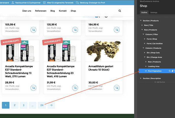Click the 'Shop' heading in the editor panel
Viewport: 175px width, 118px height.
point(143,6)
